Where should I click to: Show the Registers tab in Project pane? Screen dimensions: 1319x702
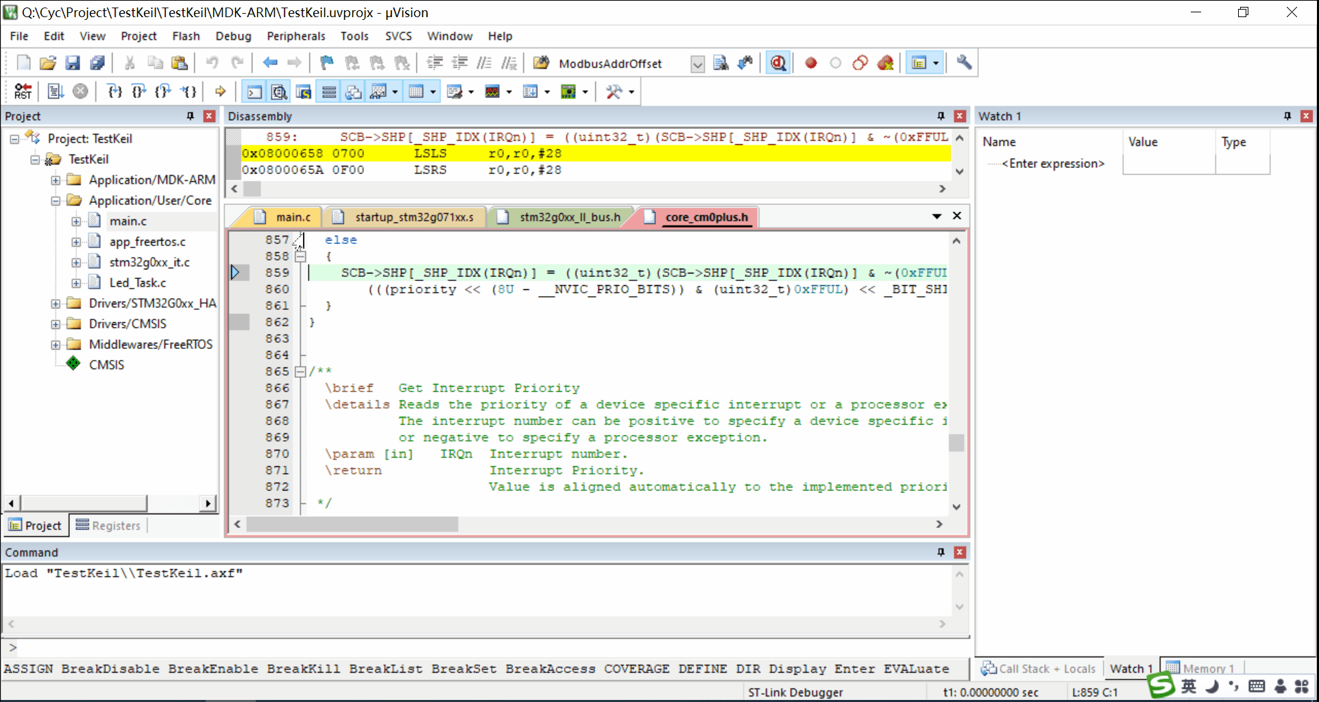point(108,526)
